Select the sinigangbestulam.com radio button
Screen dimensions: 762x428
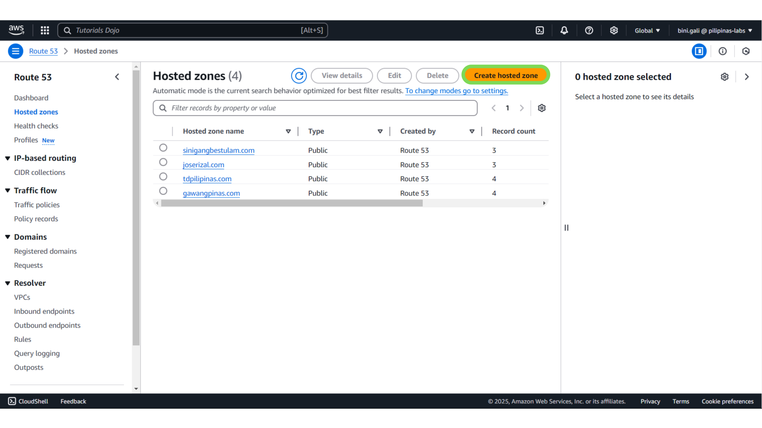pyautogui.click(x=163, y=148)
